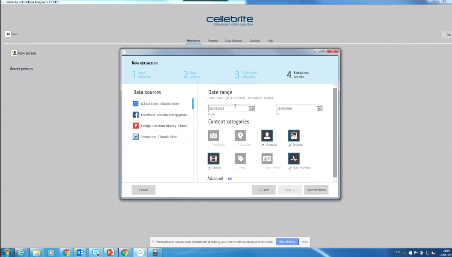Open the Settings tab
This screenshot has height=257, width=452.
tap(255, 41)
